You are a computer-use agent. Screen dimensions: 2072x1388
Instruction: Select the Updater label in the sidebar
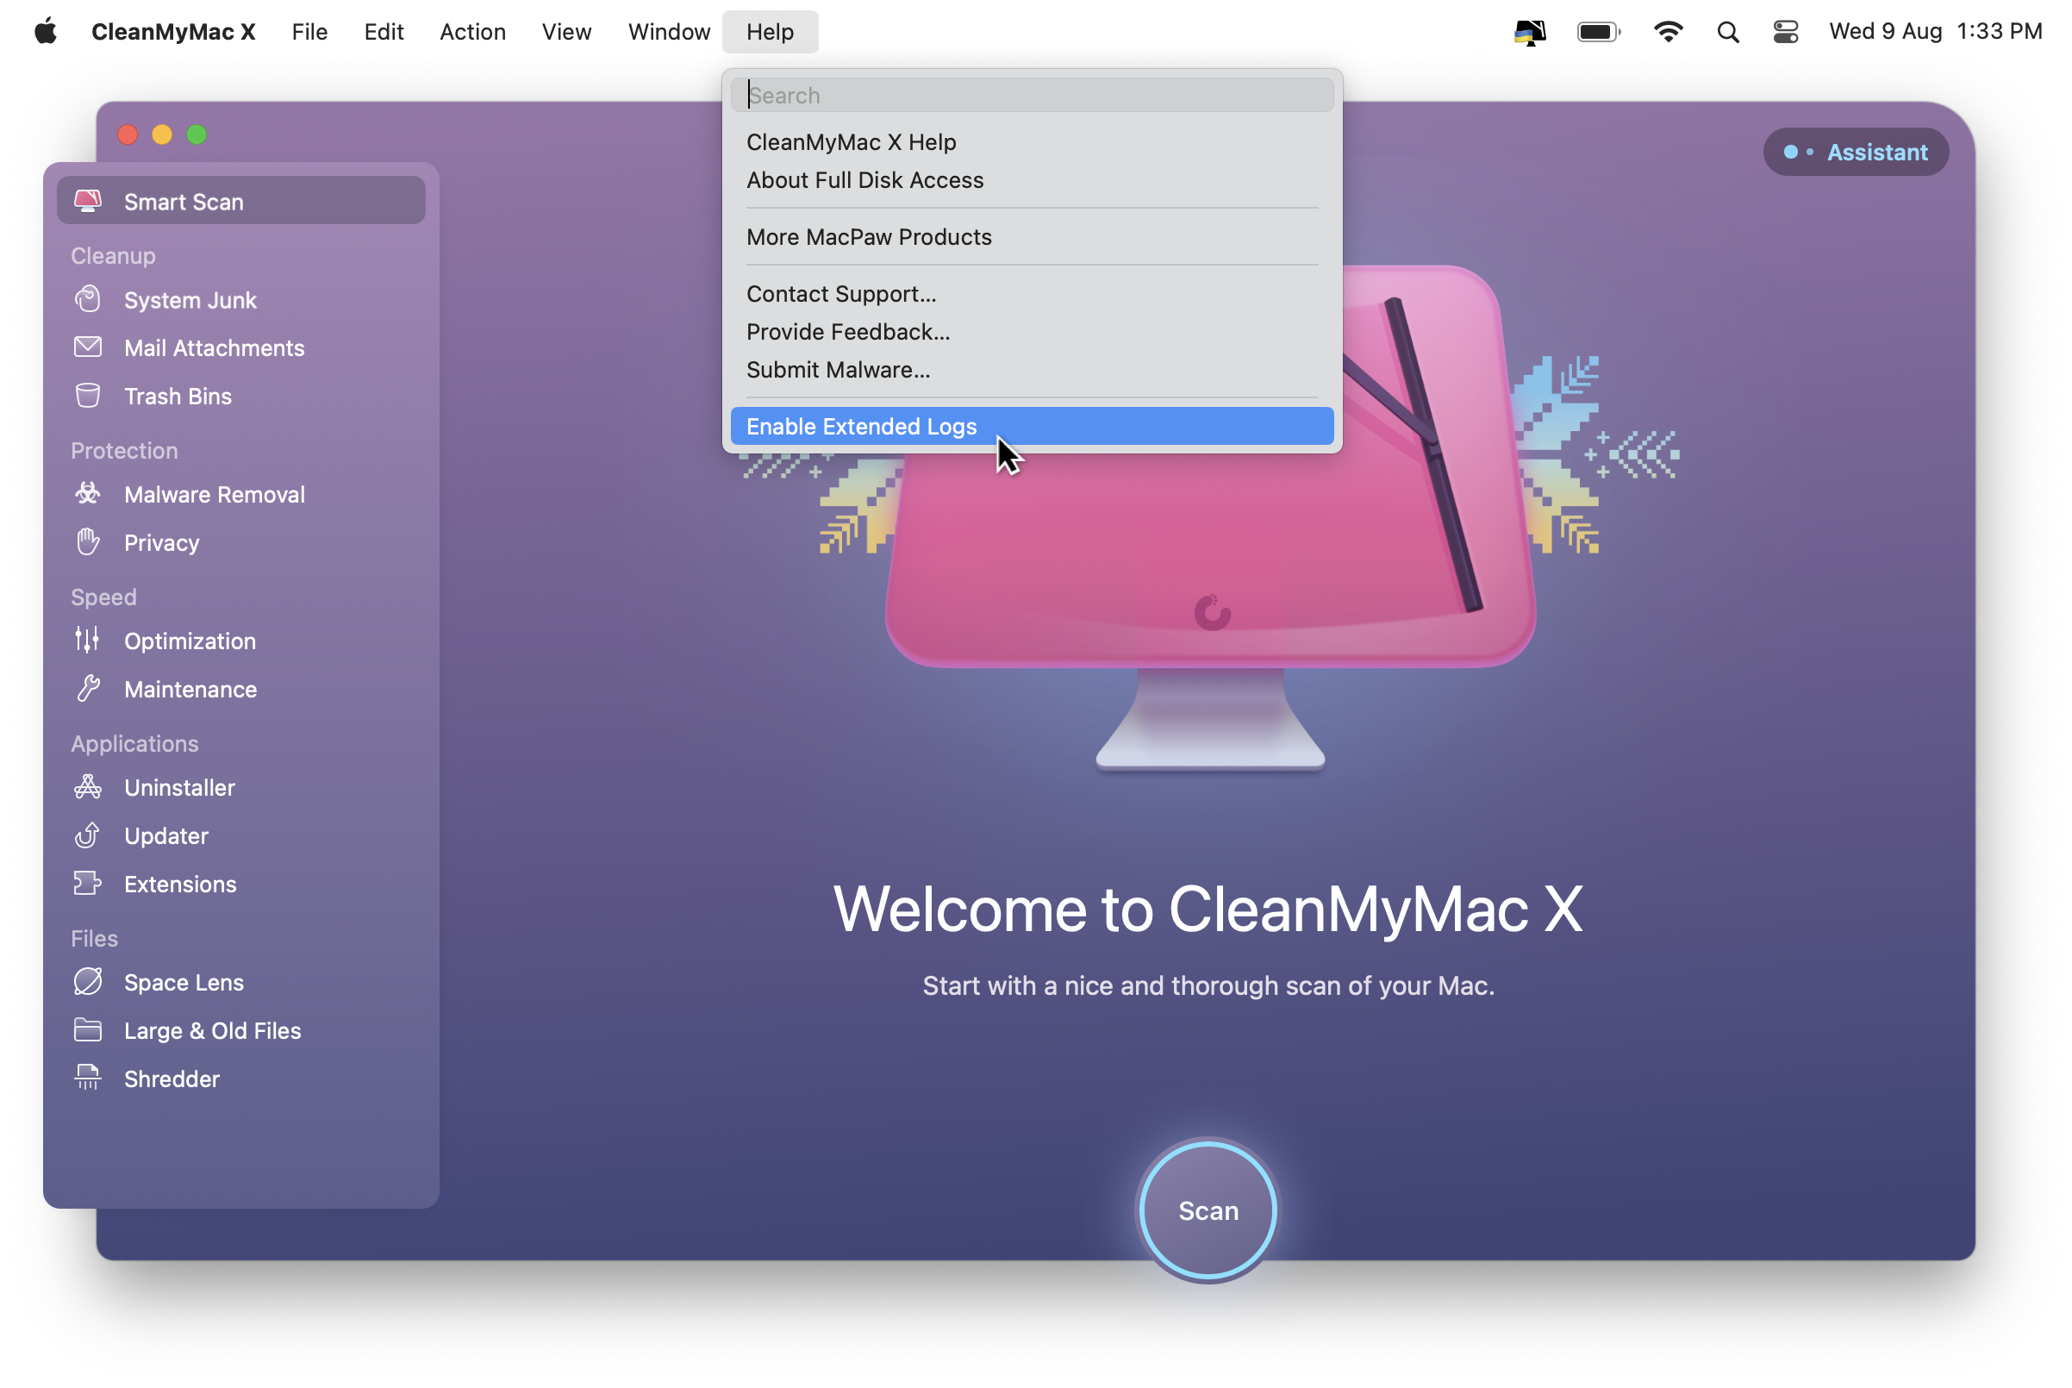pyautogui.click(x=166, y=835)
